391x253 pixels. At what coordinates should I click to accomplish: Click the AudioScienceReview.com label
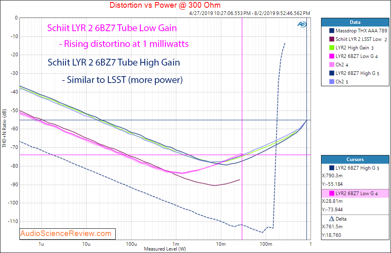click(66, 234)
